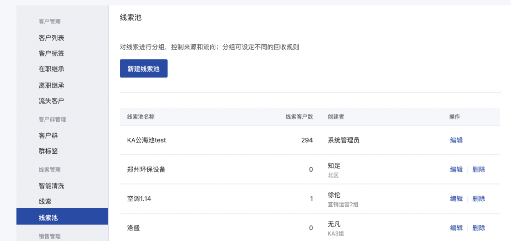Viewport: 511px width, 241px height.
Task: Click the 直销运营2组 group label
Action: (x=343, y=205)
